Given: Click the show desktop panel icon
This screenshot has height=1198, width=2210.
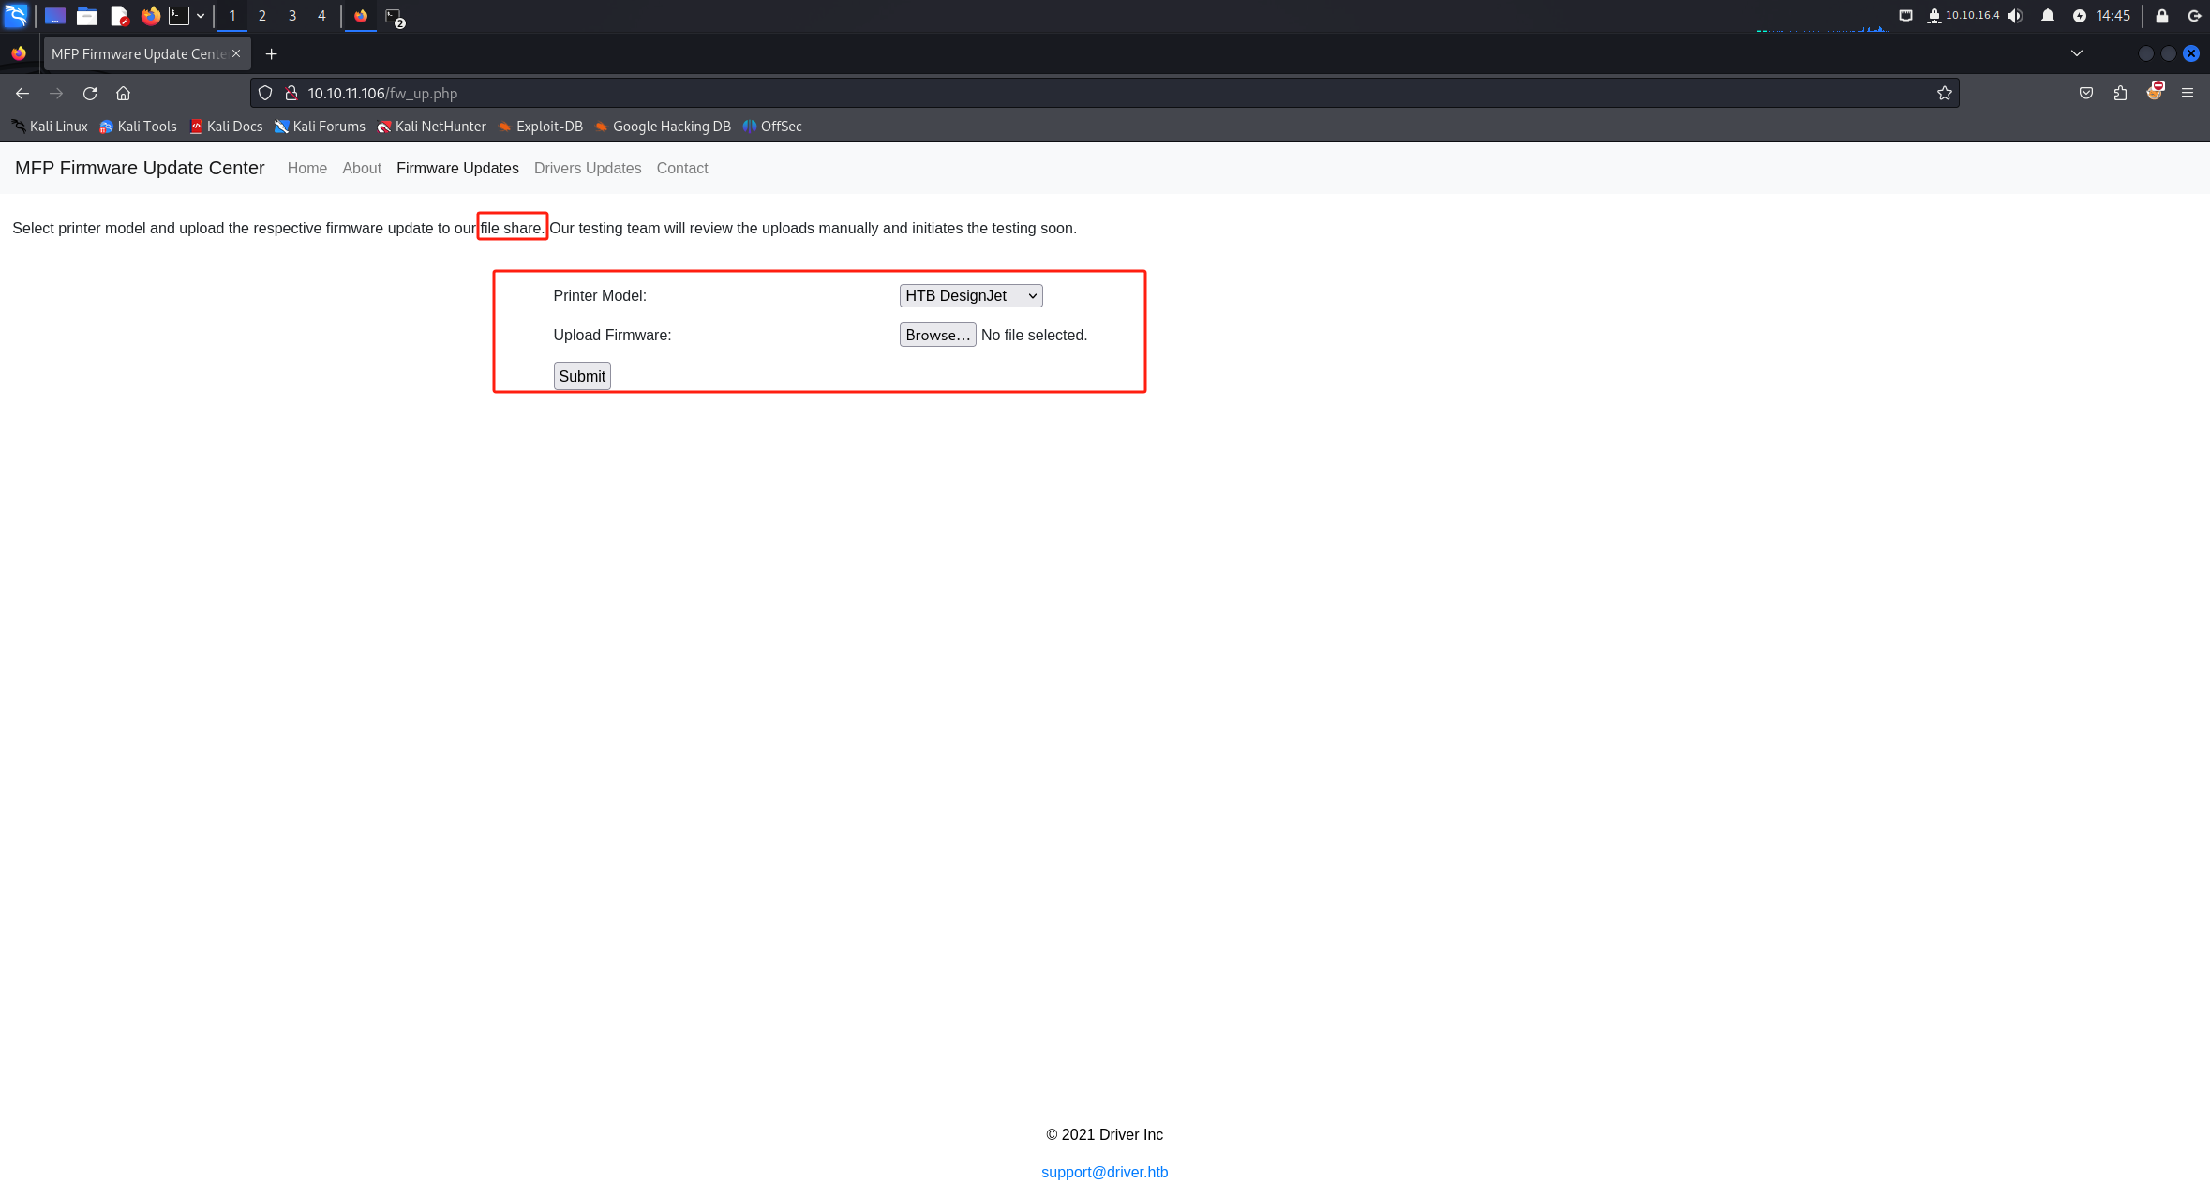Looking at the screenshot, I should [x=55, y=16].
